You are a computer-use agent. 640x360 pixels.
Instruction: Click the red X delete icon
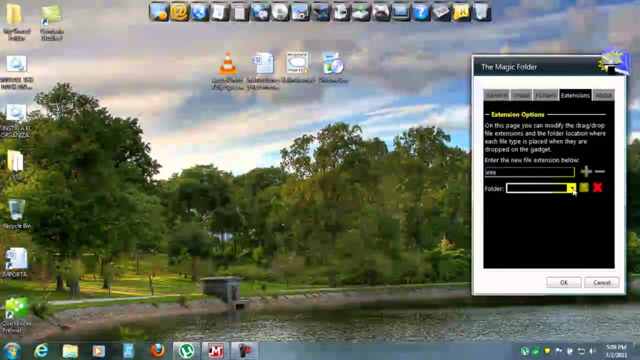point(597,187)
